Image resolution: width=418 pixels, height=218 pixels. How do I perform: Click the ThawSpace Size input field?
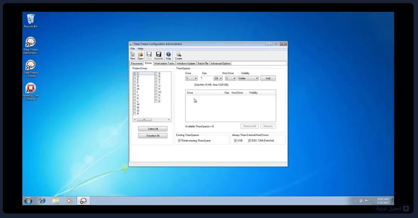[x=206, y=78]
